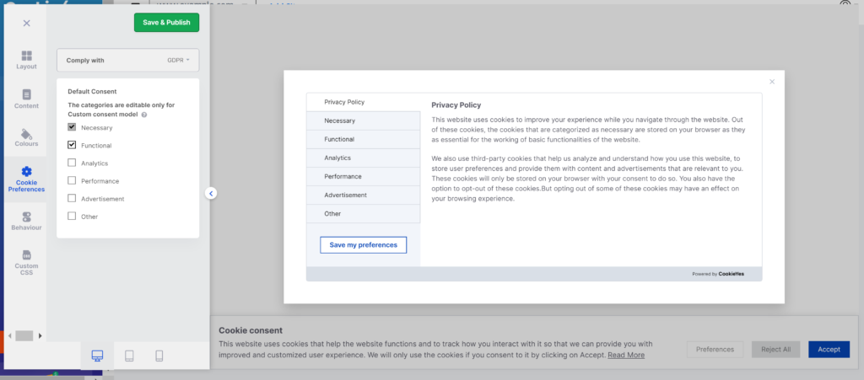This screenshot has height=380, width=864.
Task: Switch to tablet preview icon
Action: point(129,356)
